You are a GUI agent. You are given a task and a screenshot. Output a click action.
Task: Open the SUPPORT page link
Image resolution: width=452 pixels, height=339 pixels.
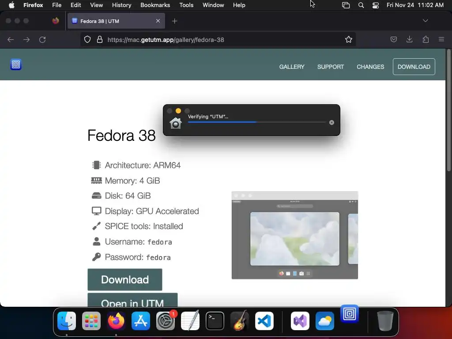point(330,67)
